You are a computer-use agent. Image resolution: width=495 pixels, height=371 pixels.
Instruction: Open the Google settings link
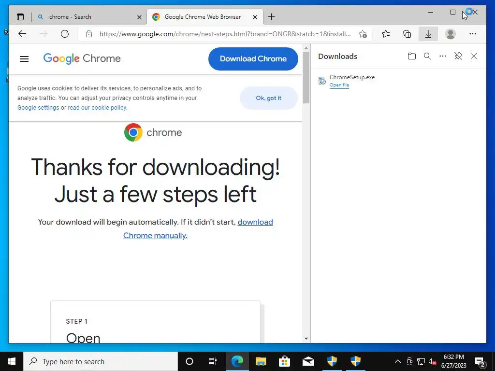click(x=38, y=108)
